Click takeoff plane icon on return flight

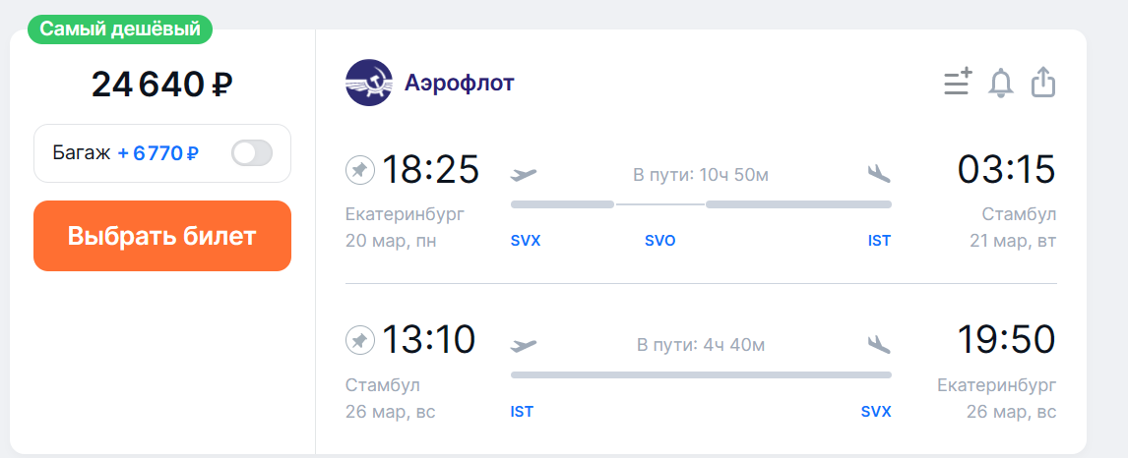(x=524, y=345)
